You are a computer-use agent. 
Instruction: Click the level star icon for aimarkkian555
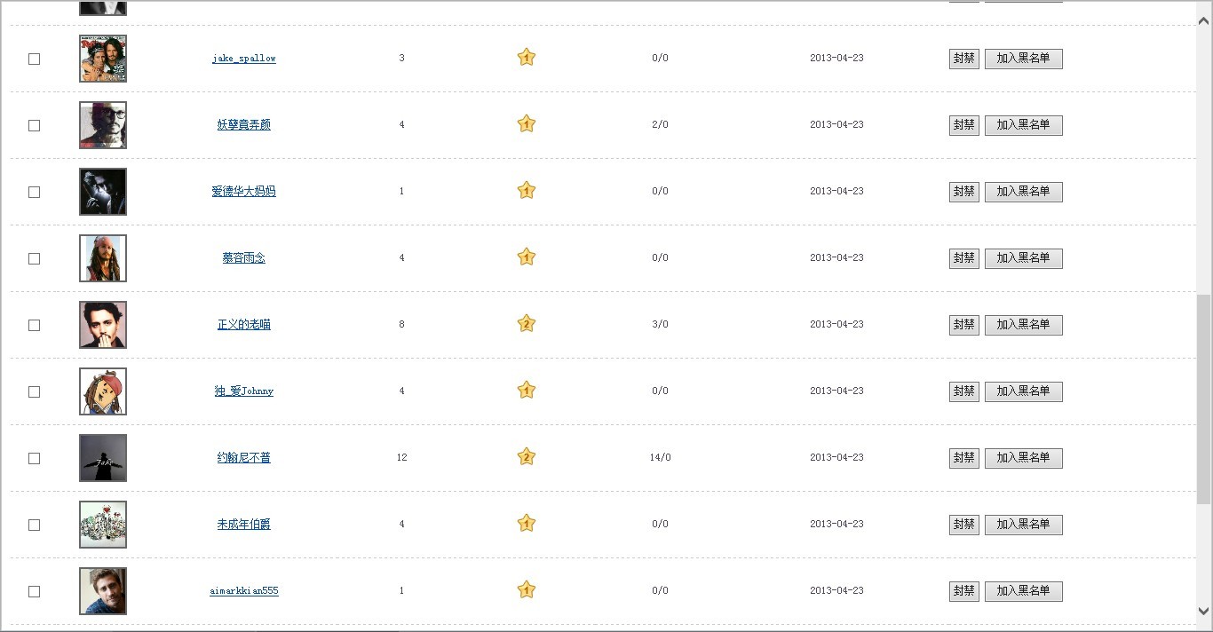527,590
